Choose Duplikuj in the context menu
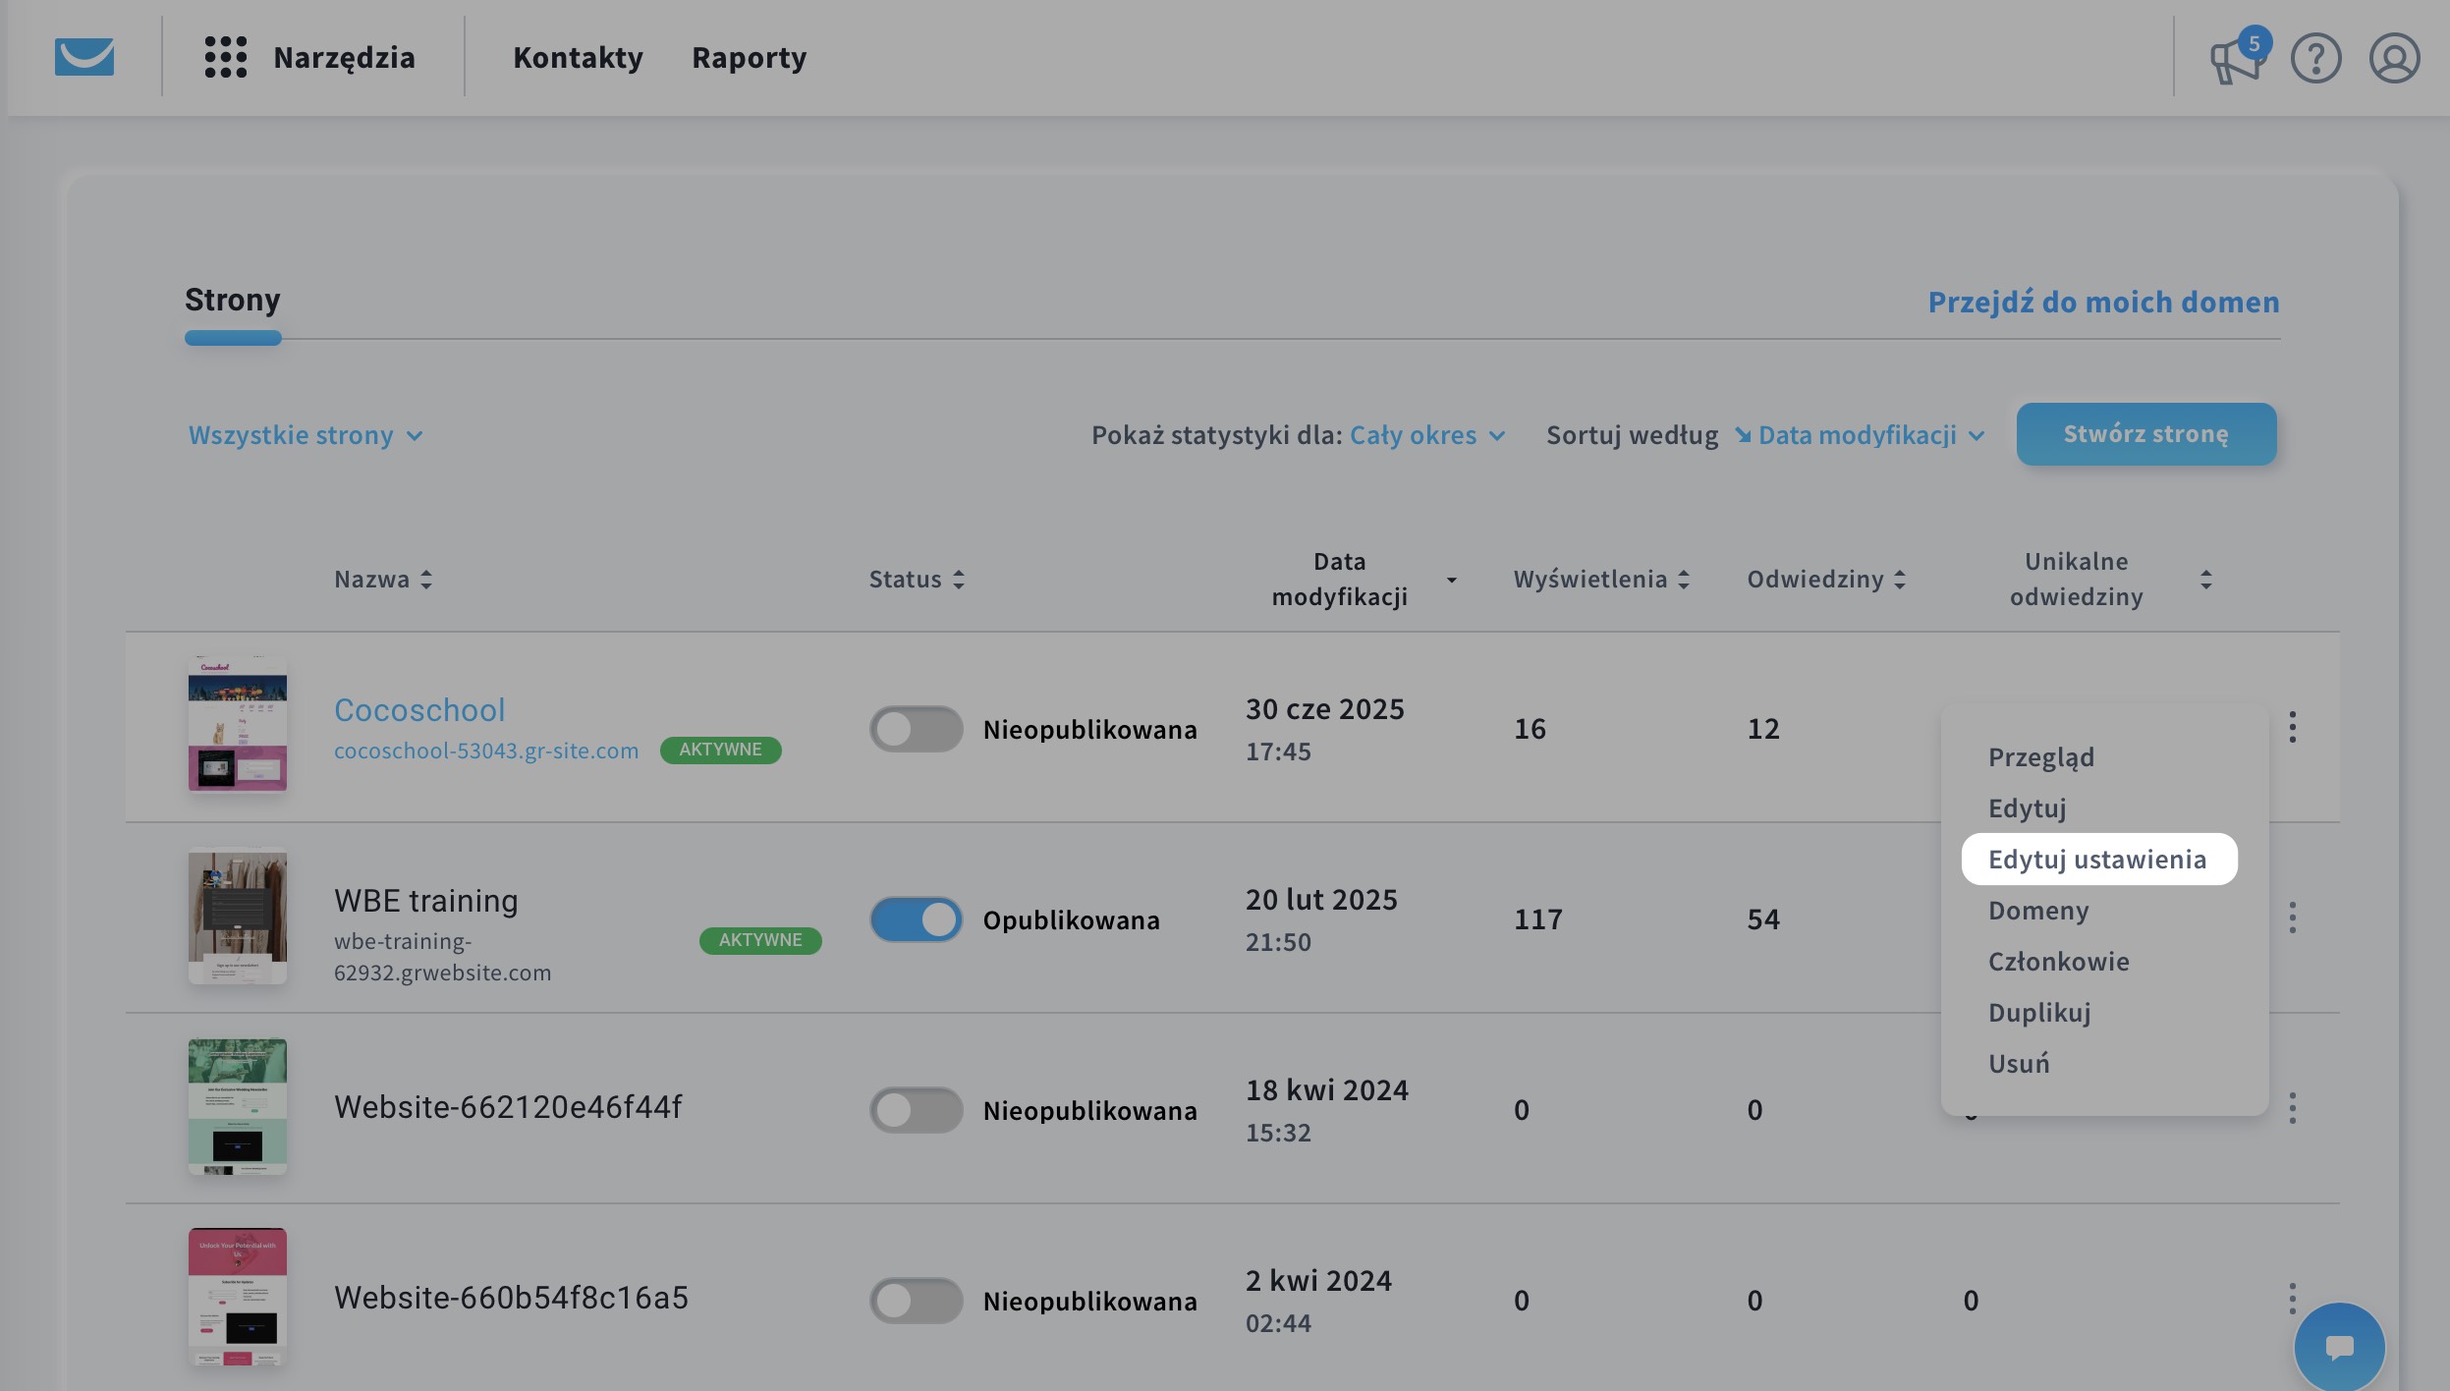The width and height of the screenshot is (2450, 1391). [2039, 1013]
